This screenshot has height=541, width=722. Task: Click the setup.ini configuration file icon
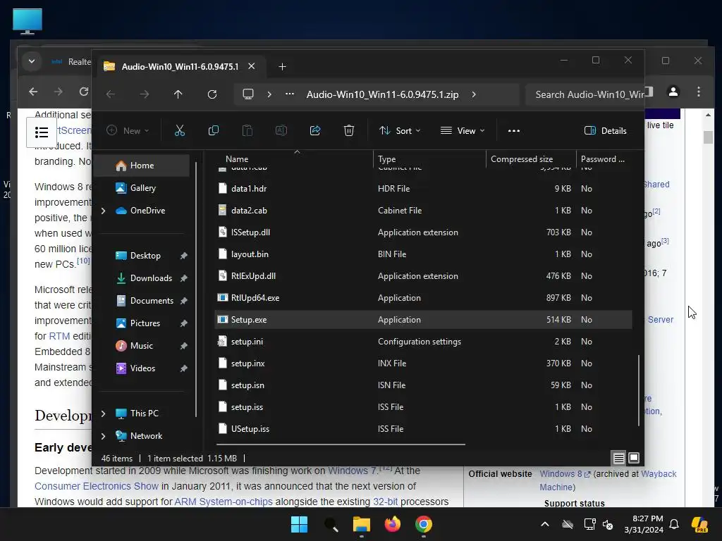(x=222, y=342)
